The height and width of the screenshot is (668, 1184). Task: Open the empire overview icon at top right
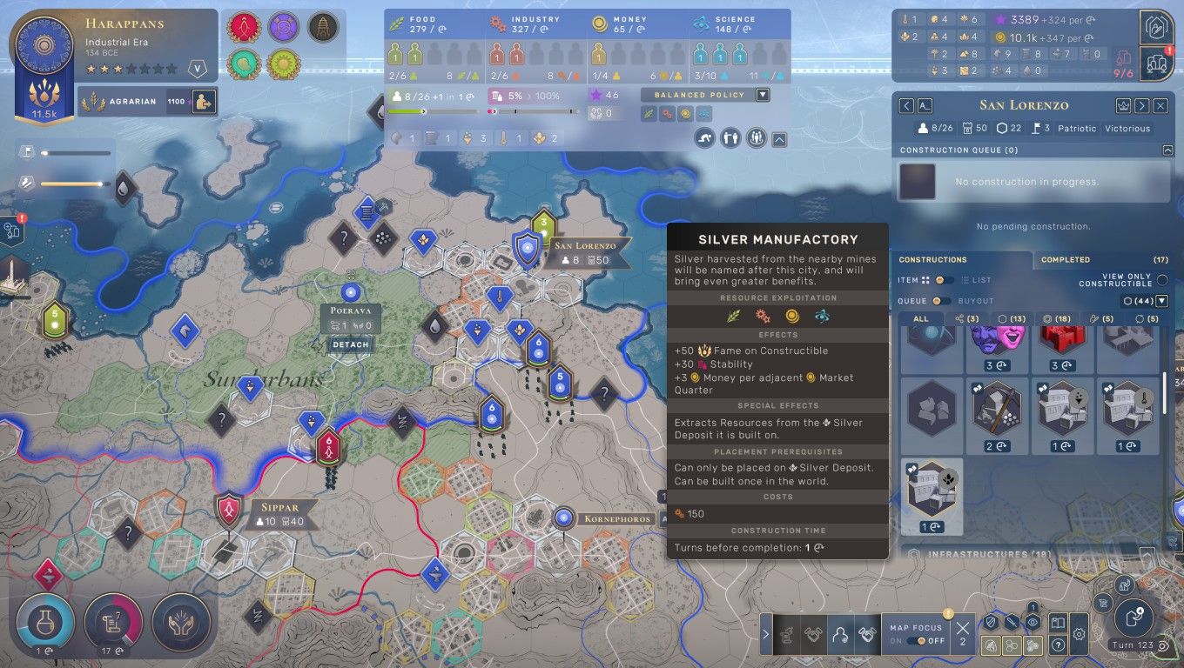pos(1158,27)
